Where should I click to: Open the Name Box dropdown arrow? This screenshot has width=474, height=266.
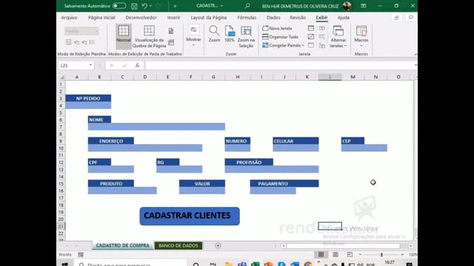(90, 66)
